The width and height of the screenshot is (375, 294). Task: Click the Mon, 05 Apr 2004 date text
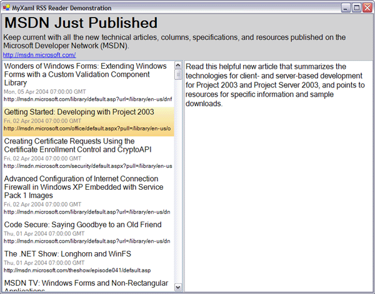pos(45,92)
